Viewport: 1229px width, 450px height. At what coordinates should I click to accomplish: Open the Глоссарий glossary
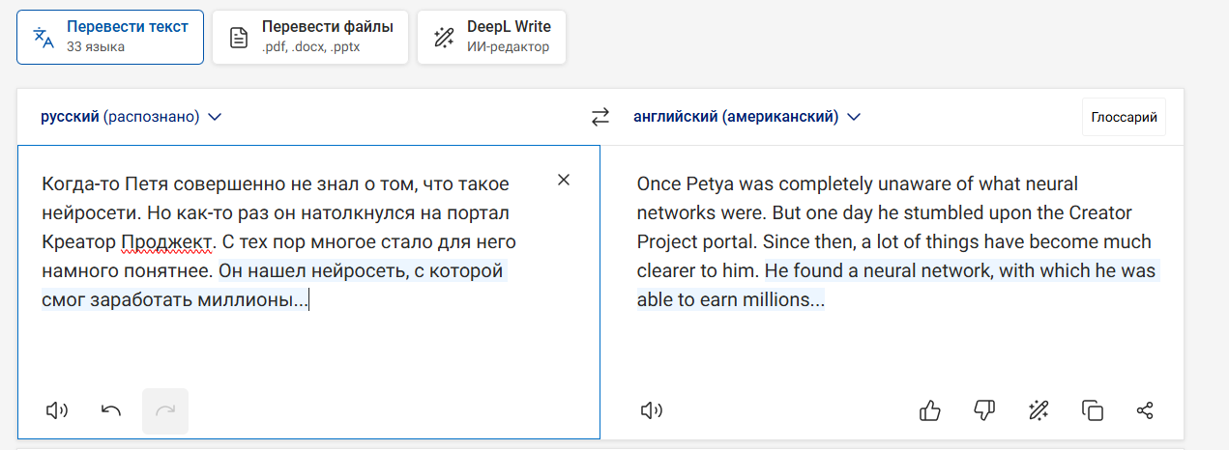[x=1124, y=117]
